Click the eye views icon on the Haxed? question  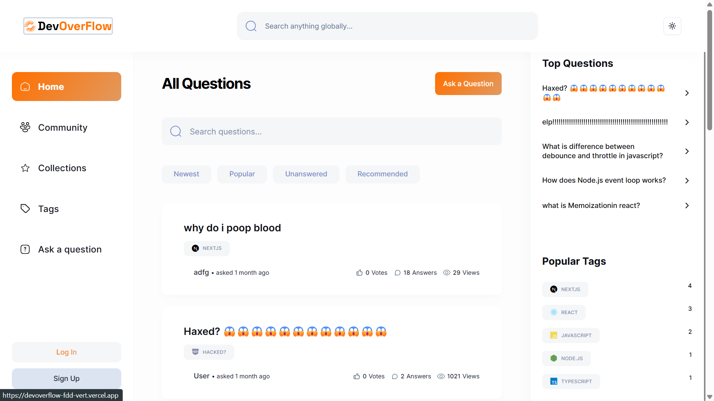[x=441, y=376]
